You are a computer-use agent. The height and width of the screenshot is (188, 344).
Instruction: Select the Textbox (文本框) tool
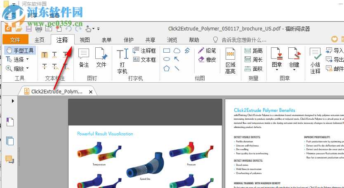(144, 60)
